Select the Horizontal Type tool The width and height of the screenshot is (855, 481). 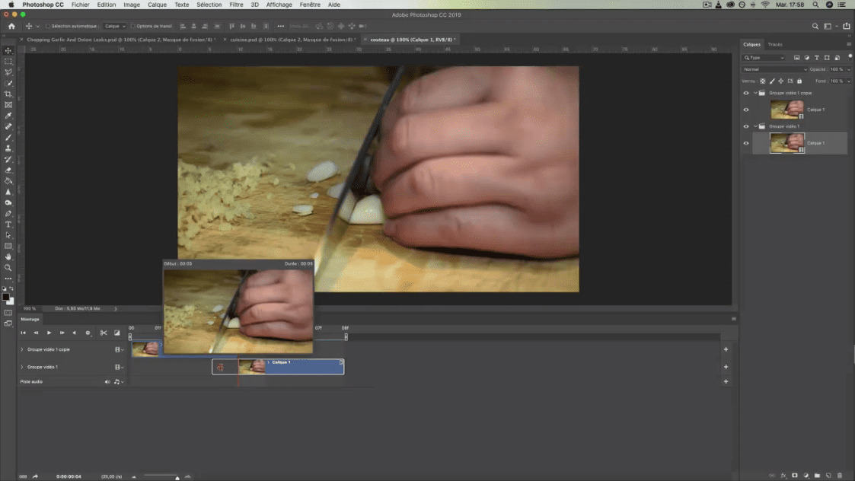[x=8, y=225]
